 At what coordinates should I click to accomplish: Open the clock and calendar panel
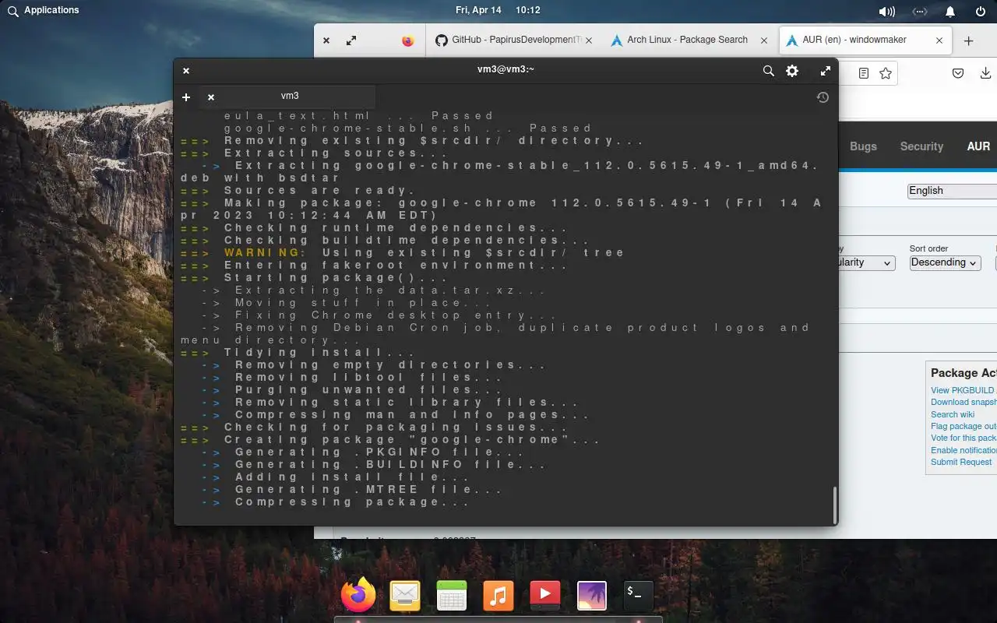click(498, 10)
